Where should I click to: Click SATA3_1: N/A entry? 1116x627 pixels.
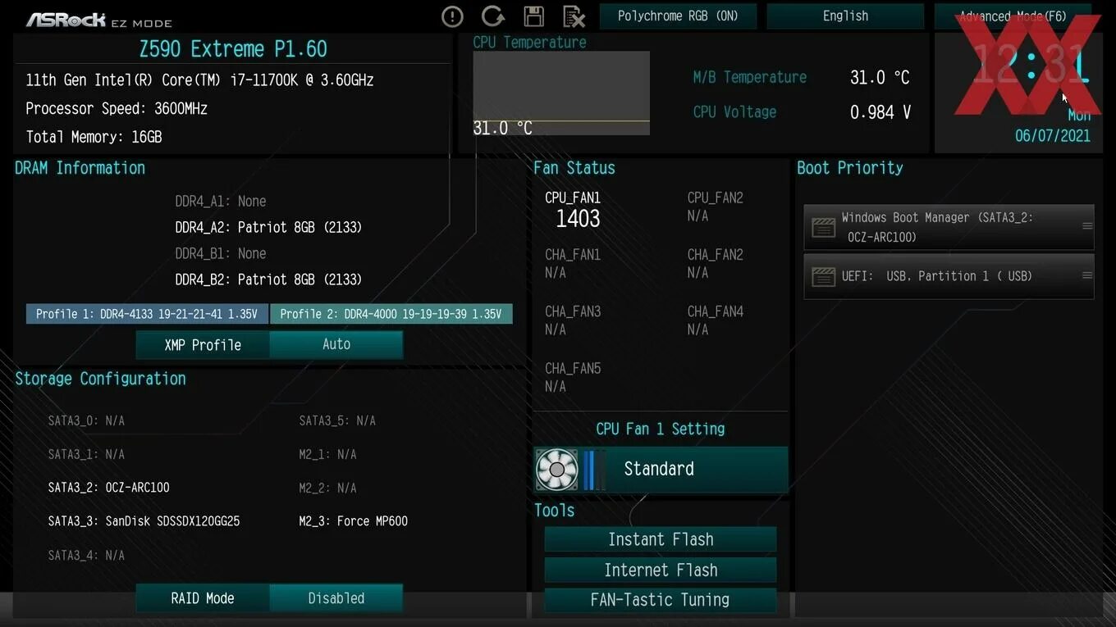tap(86, 454)
